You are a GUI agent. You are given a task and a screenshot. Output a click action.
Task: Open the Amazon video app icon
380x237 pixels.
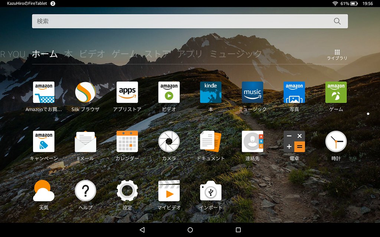click(169, 92)
